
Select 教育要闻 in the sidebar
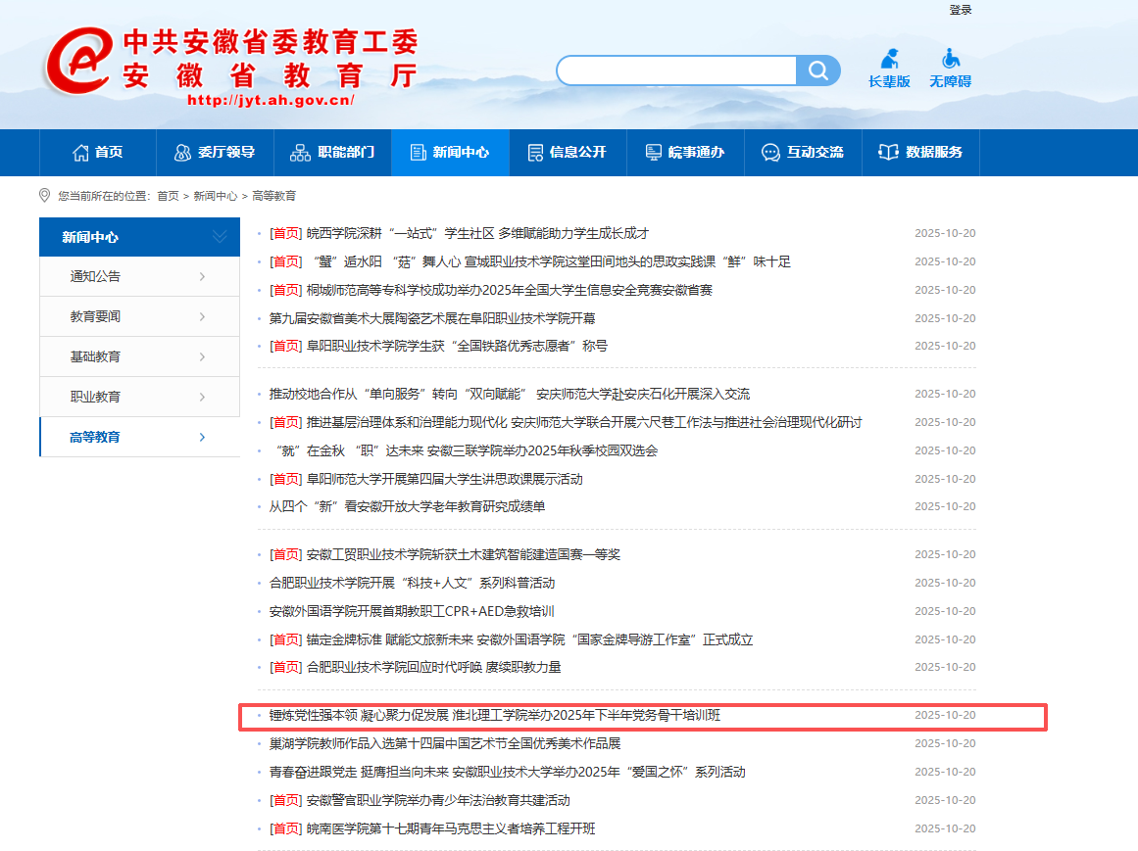click(95, 317)
